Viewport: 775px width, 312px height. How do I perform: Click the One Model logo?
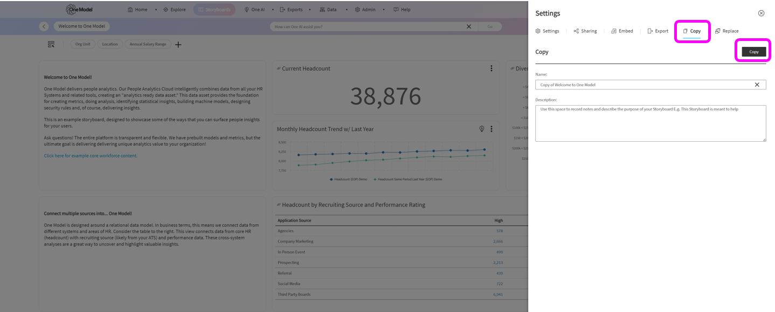coord(79,10)
